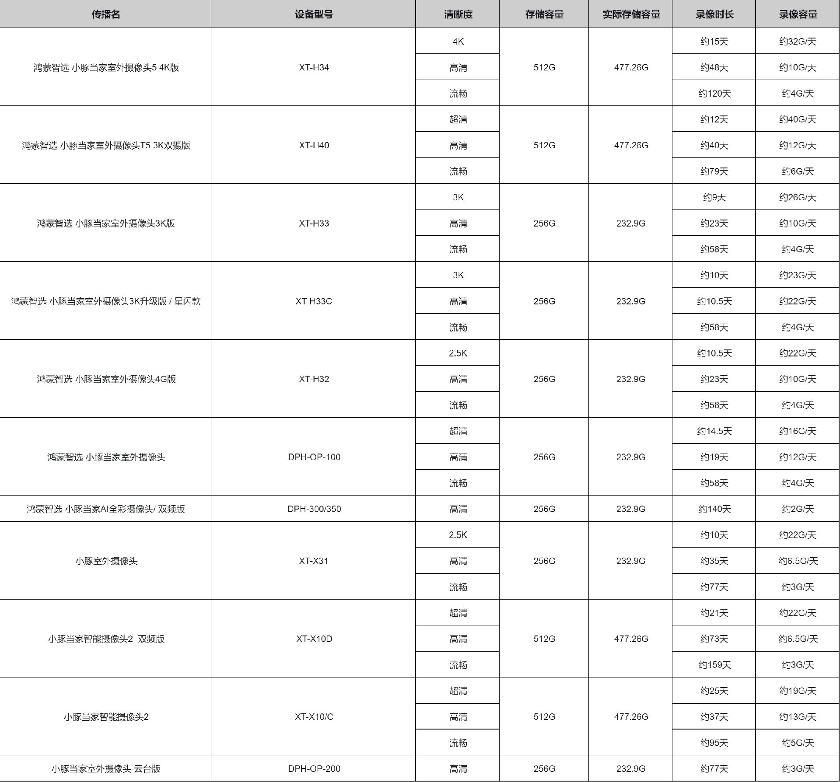Select the XT-H34 model cell
The width and height of the screenshot is (840, 782).
(x=314, y=67)
